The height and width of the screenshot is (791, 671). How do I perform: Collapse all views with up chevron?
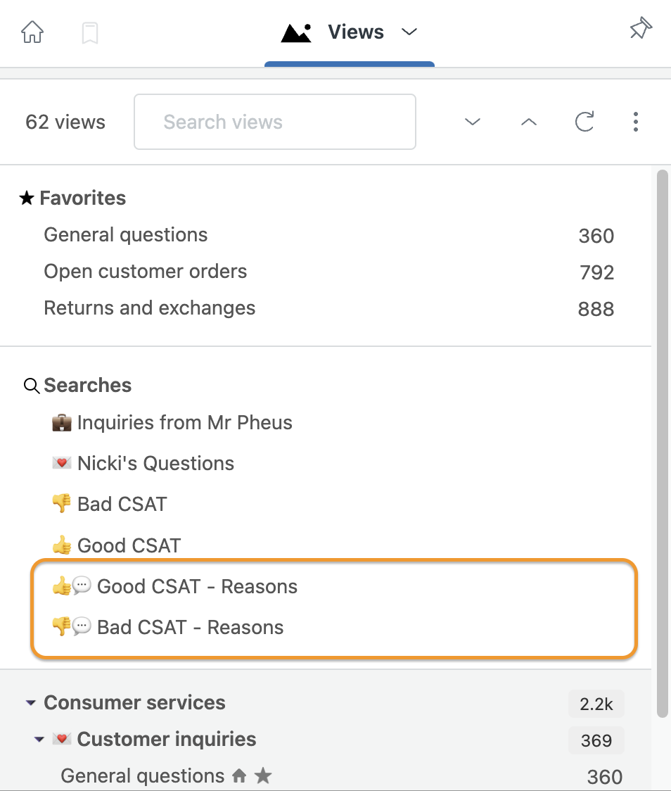click(x=529, y=122)
